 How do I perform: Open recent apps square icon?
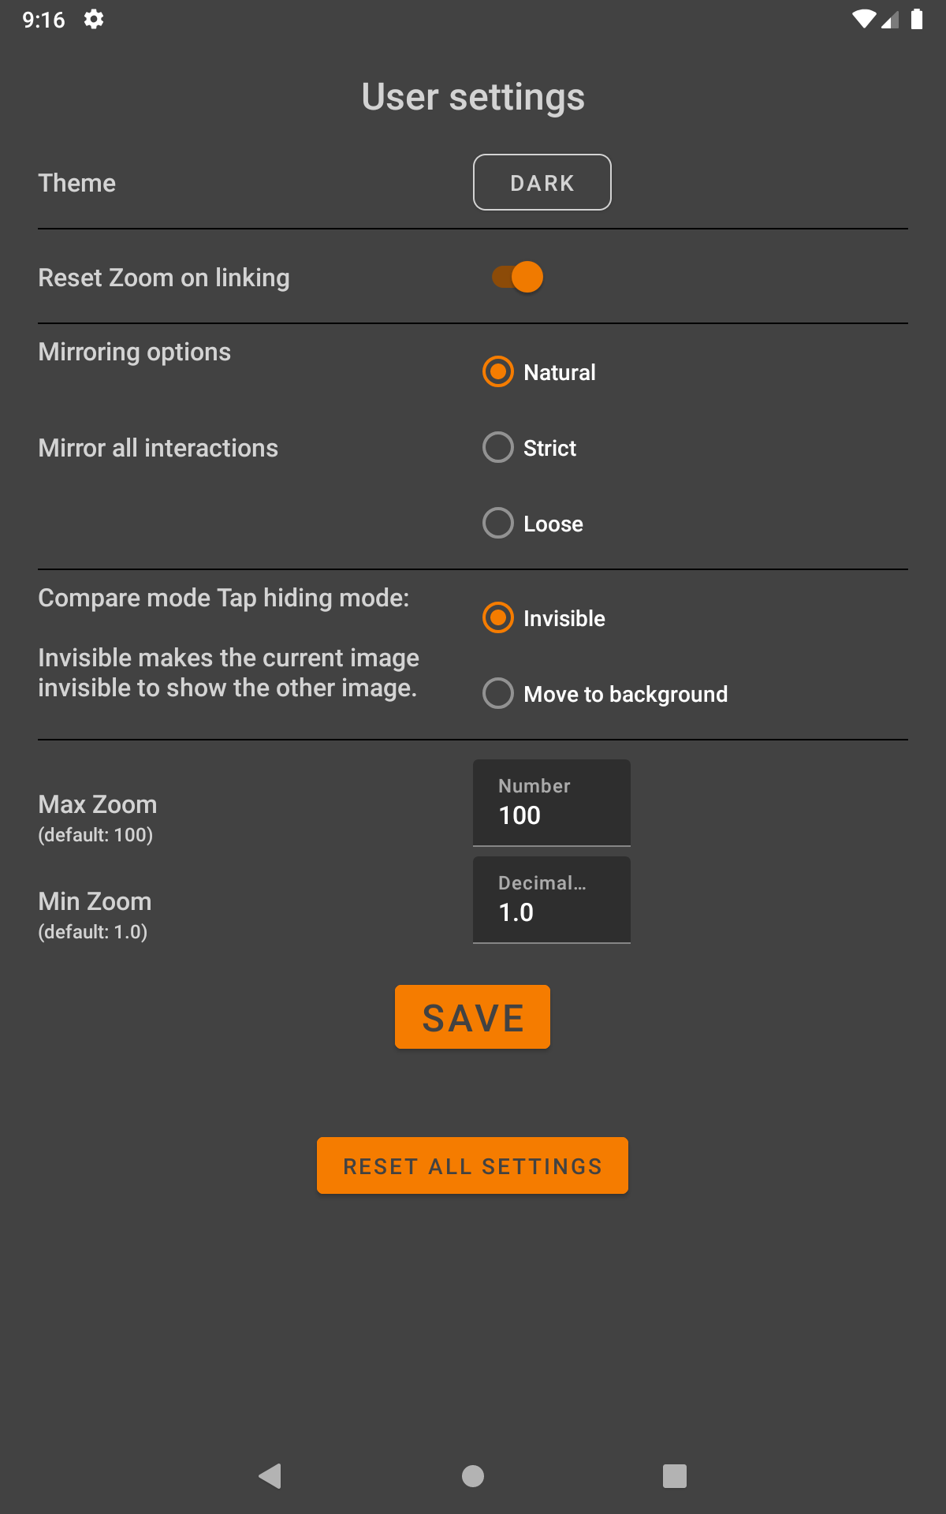tap(674, 1475)
